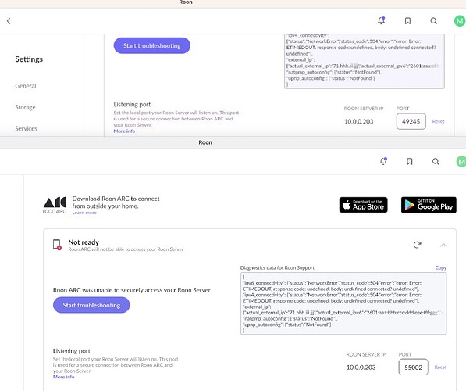Open profile avatar M in lower window

click(x=461, y=161)
